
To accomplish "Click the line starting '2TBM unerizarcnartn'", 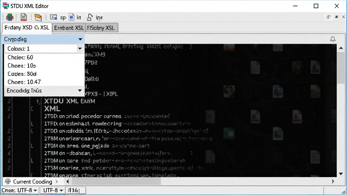I will [128, 138].
